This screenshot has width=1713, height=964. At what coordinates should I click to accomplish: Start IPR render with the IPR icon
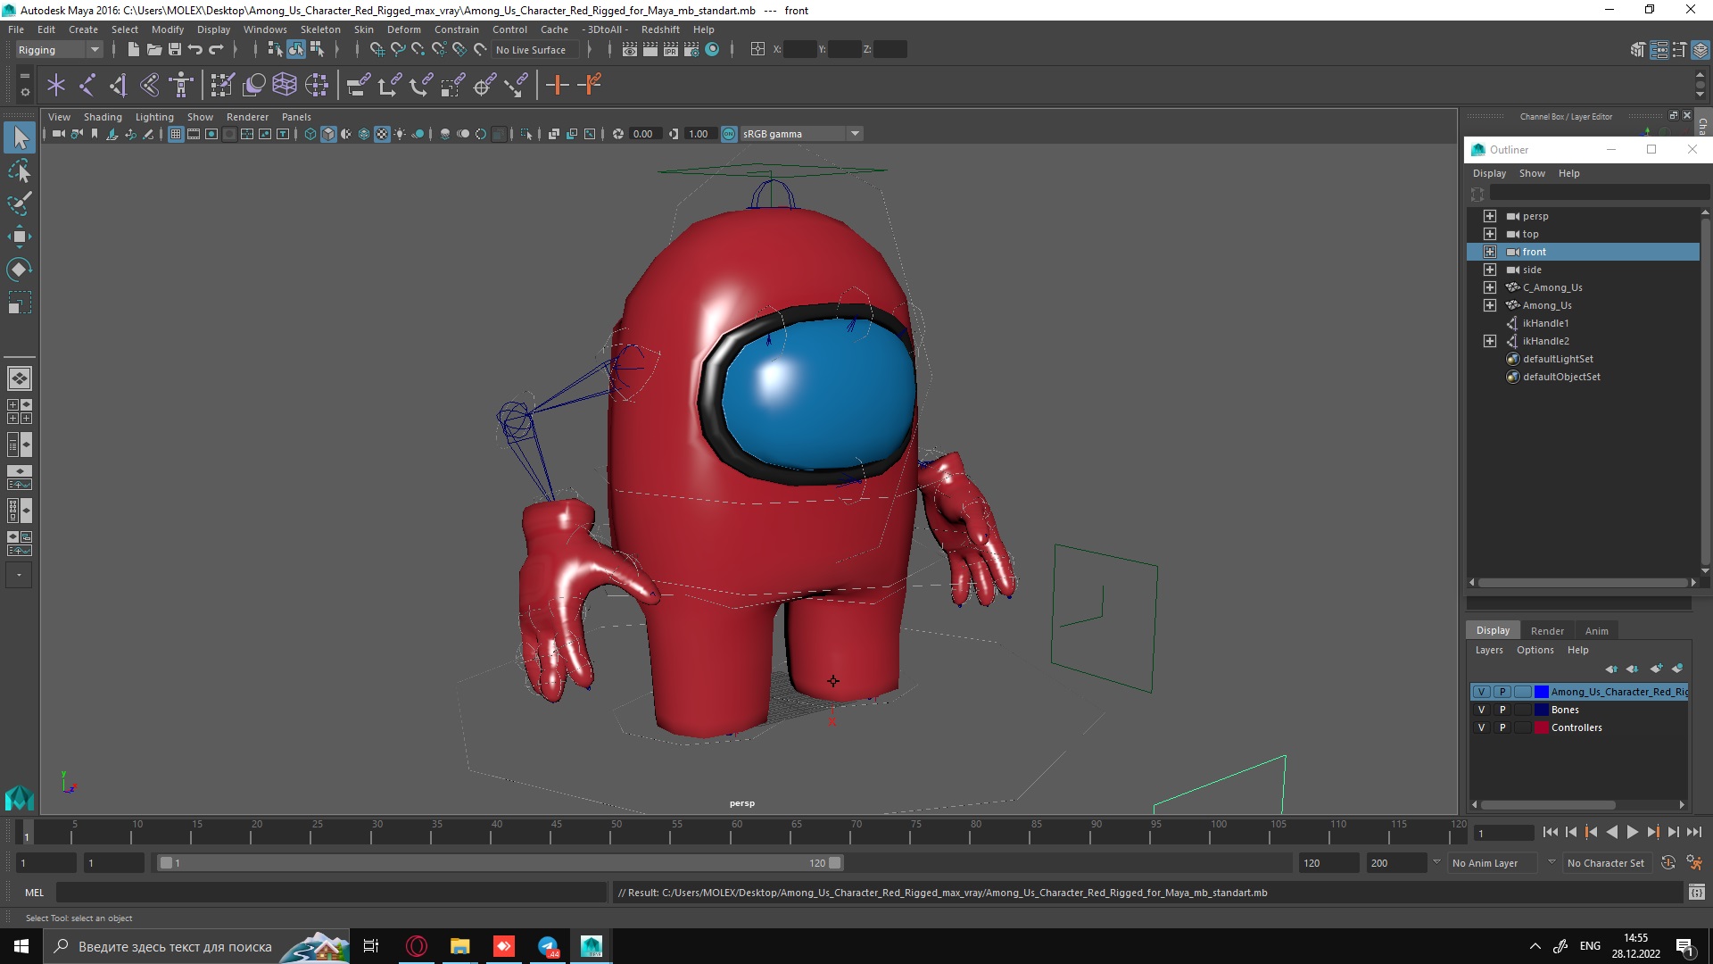671,50
